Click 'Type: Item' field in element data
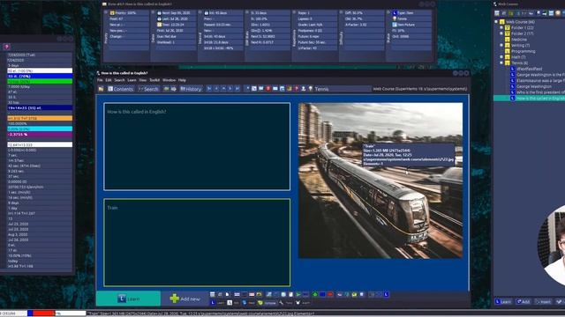 coord(411,12)
